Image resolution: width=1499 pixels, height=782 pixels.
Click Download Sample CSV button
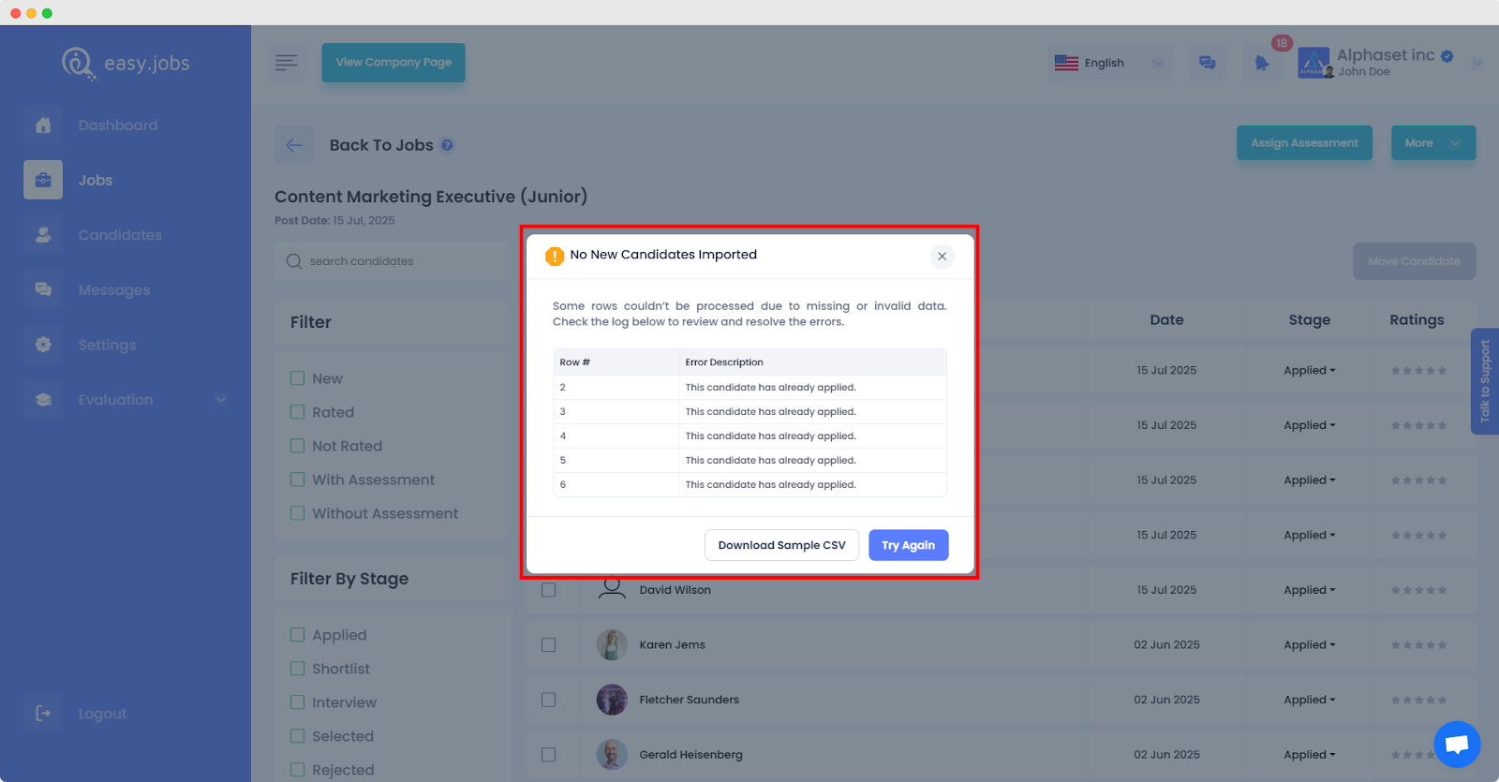pos(781,545)
